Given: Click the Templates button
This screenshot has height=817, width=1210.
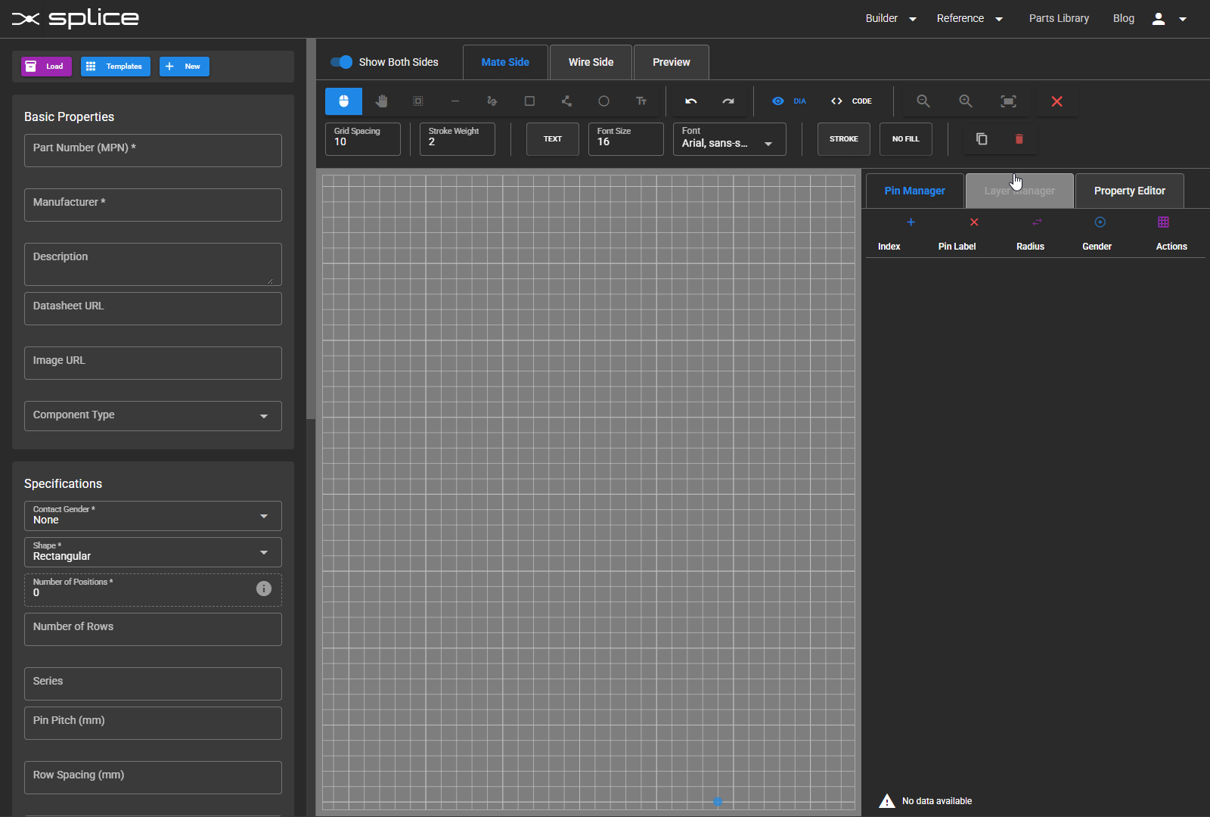Looking at the screenshot, I should click(x=115, y=67).
